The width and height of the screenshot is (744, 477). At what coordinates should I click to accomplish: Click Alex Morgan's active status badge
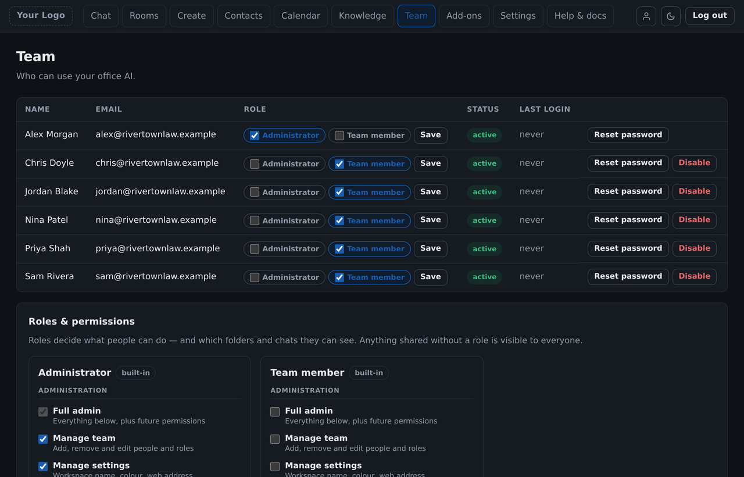click(484, 135)
